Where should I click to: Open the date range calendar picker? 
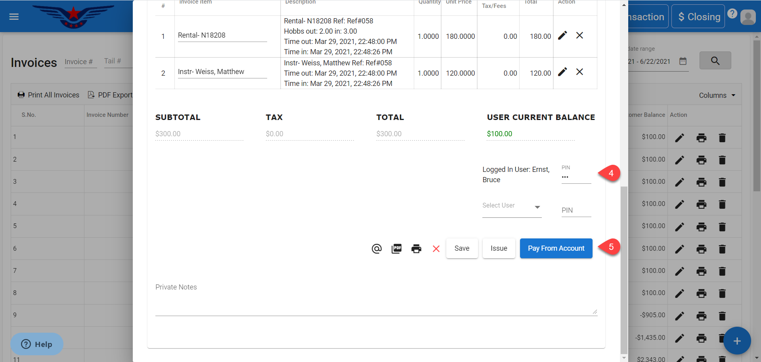coord(683,61)
